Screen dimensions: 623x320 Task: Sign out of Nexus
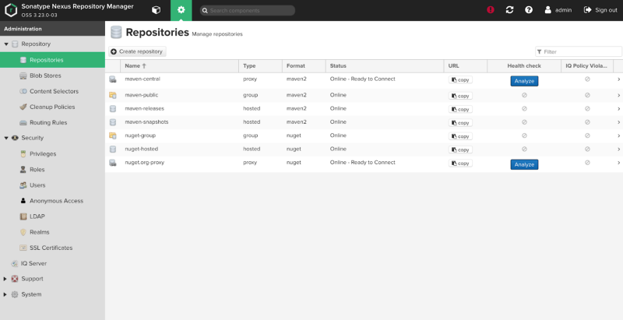tap(600, 10)
